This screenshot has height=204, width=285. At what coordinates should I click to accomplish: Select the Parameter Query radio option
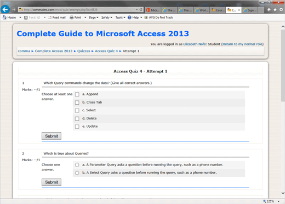pyautogui.click(x=77, y=165)
